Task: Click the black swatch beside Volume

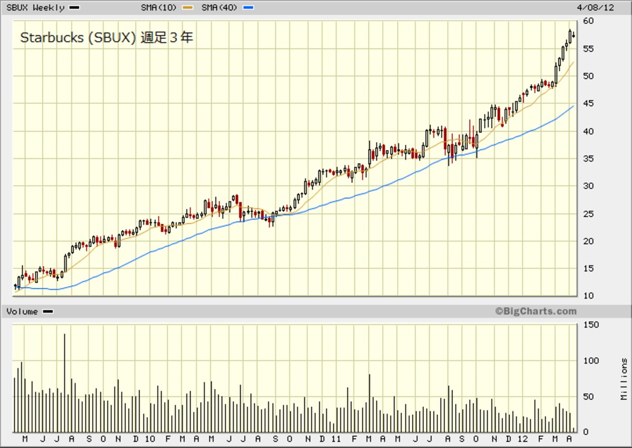Action: pyautogui.click(x=48, y=312)
